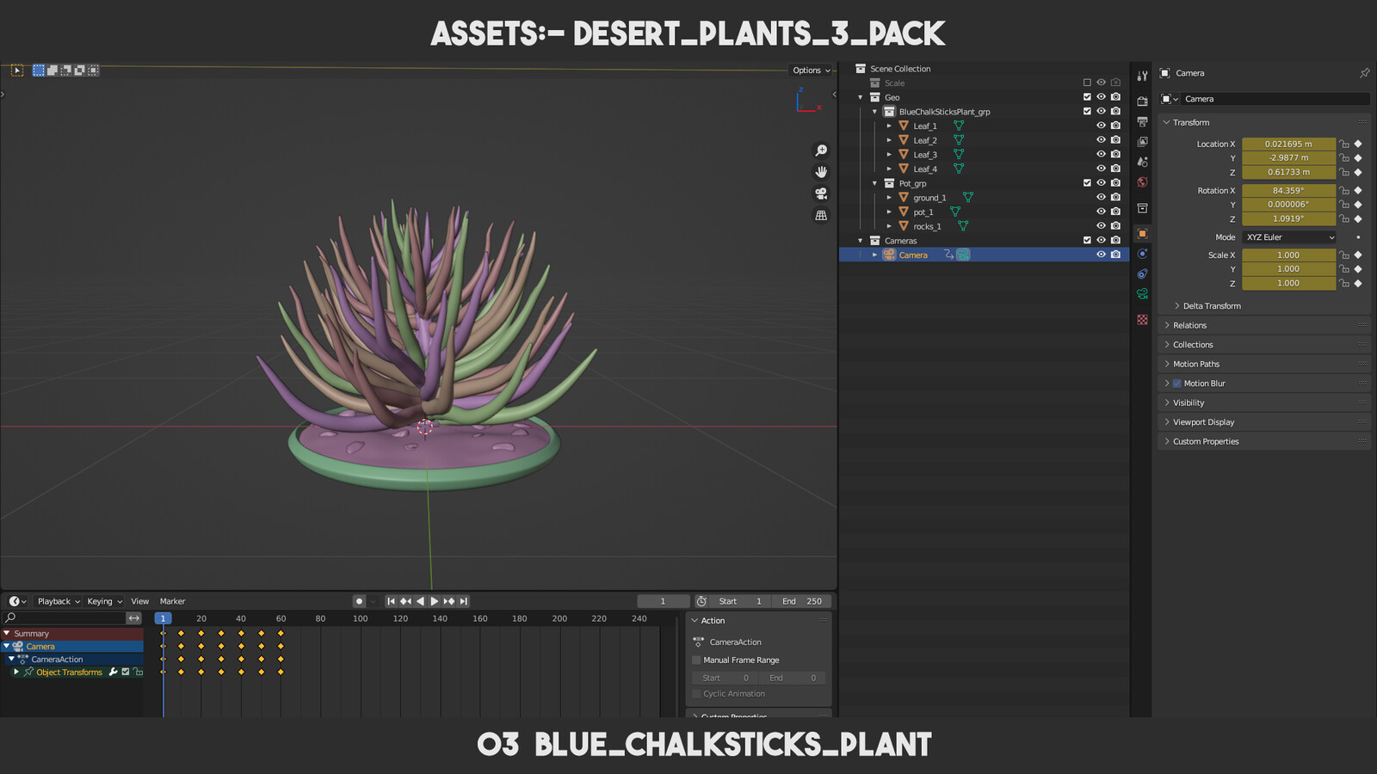Jump to next keyframe

448,601
